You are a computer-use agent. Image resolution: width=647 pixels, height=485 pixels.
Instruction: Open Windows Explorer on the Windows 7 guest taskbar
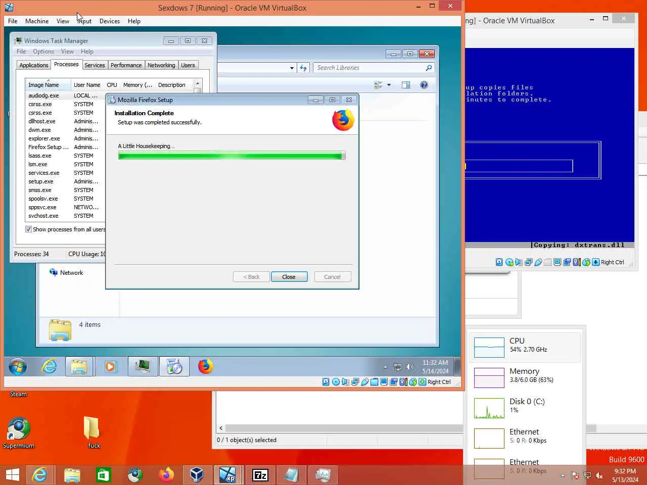click(79, 367)
